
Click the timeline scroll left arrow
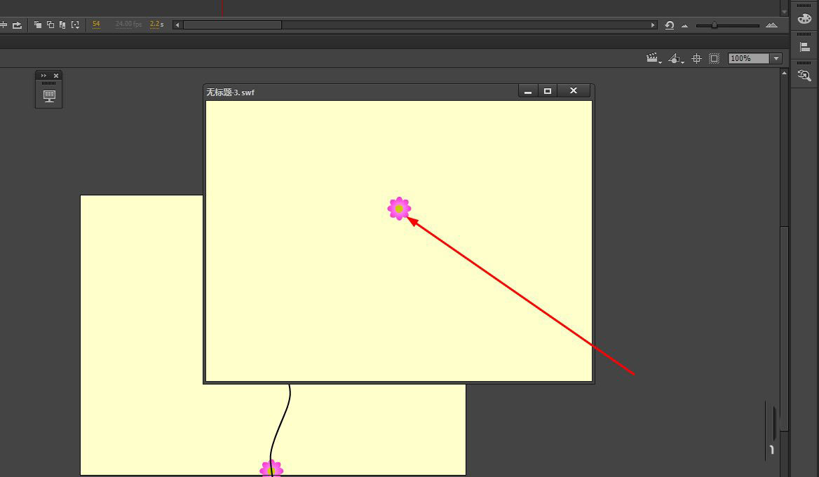tap(177, 25)
